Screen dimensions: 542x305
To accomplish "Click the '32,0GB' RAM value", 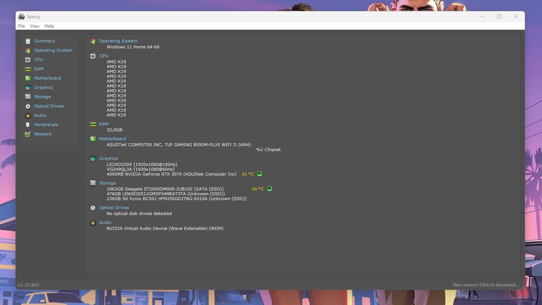I will 115,130.
